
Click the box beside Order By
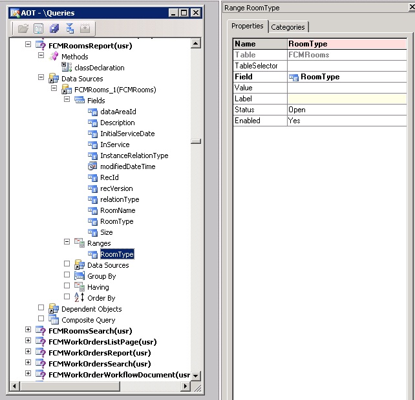pyautogui.click(x=67, y=297)
